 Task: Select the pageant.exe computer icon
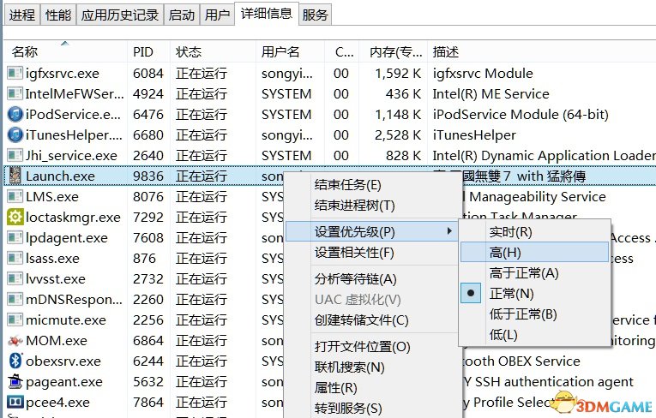(15, 381)
